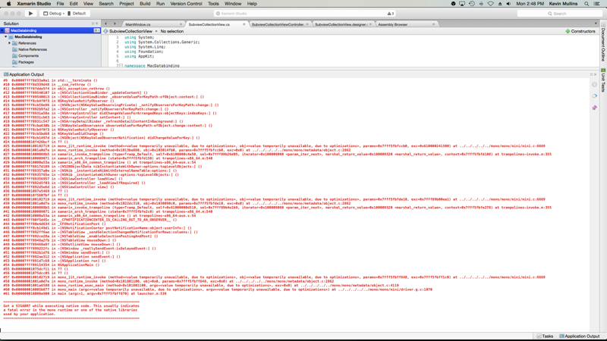Navigate forward in editor history
This screenshot has height=341, width=607.
[x=115, y=24]
